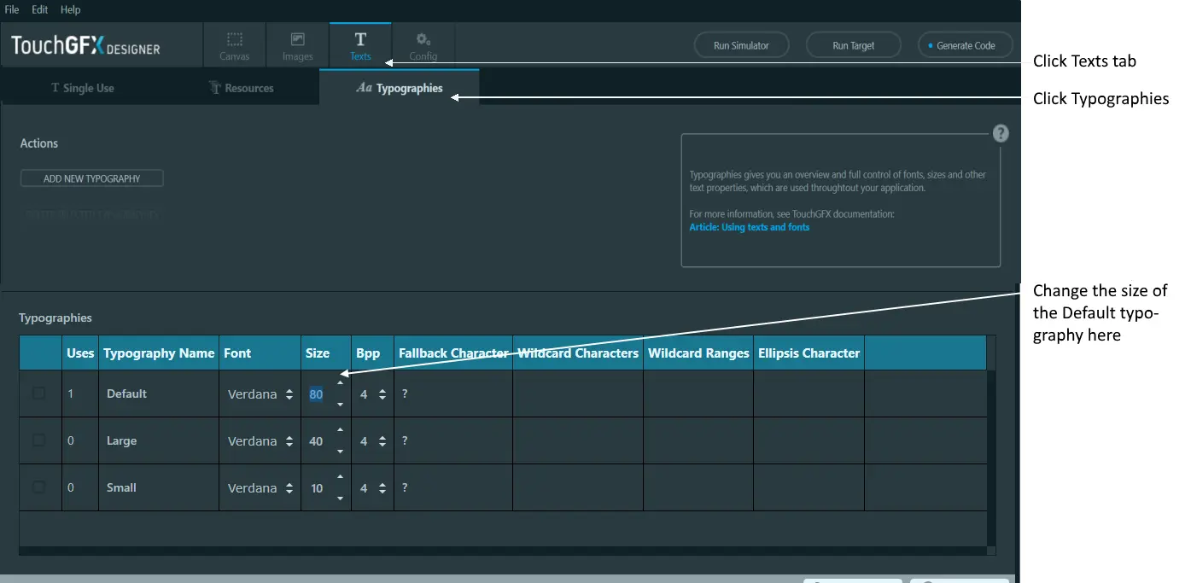The width and height of the screenshot is (1191, 583).
Task: Select the Typographies sub-tab
Action: tap(400, 88)
